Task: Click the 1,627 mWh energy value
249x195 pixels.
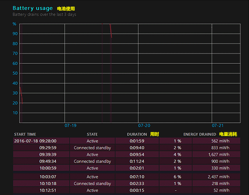Action: pos(219,155)
